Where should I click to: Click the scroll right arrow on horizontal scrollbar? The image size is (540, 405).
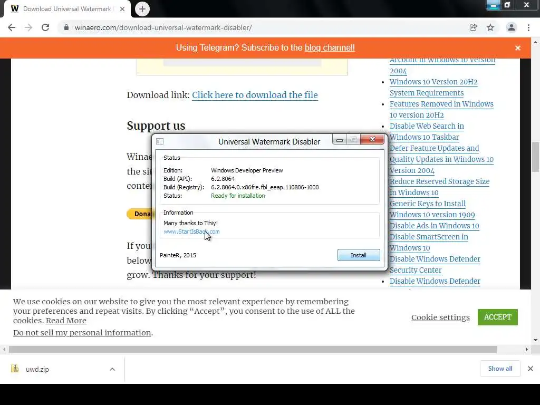point(527,350)
